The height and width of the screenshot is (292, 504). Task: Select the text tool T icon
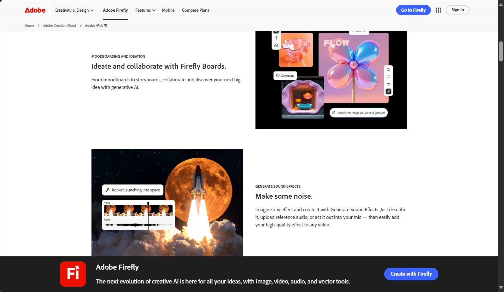pos(276,38)
